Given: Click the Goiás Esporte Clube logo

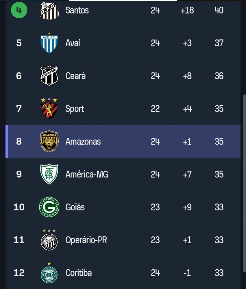Looking at the screenshot, I should (x=49, y=207).
